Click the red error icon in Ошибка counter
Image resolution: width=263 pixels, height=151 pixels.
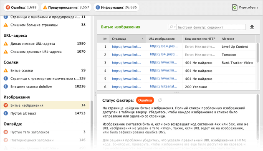(8, 8)
